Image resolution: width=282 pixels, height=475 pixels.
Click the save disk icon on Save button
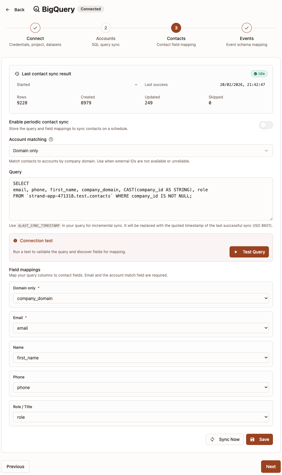point(252,439)
